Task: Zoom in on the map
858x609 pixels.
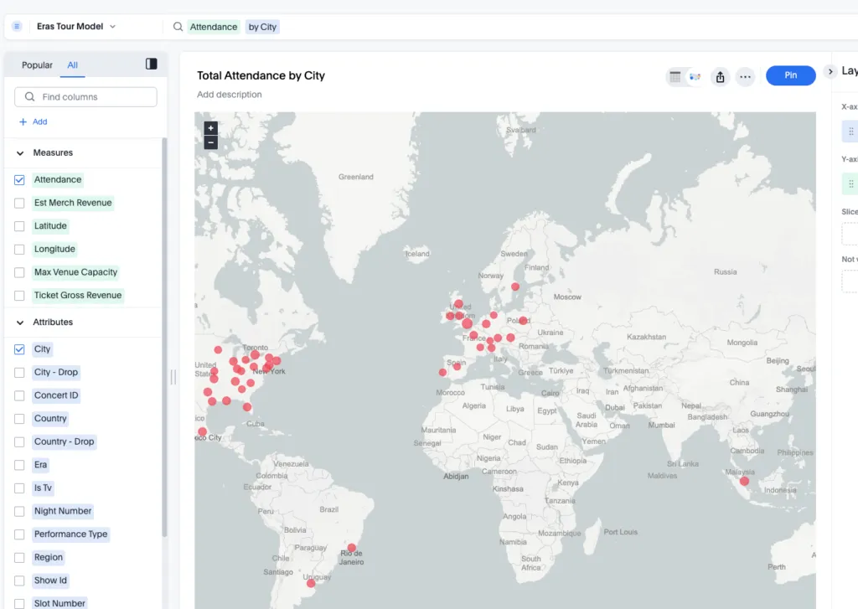Action: (211, 128)
